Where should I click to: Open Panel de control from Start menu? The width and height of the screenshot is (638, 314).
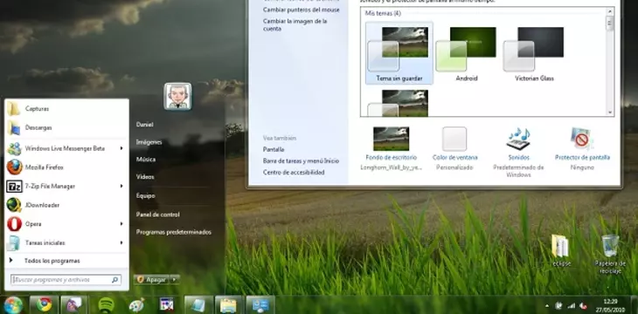pyautogui.click(x=158, y=215)
